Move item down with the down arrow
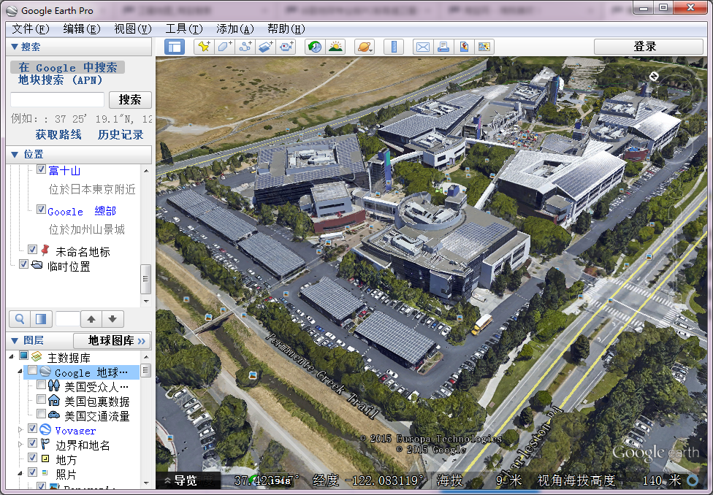The image size is (713, 495). click(x=113, y=319)
